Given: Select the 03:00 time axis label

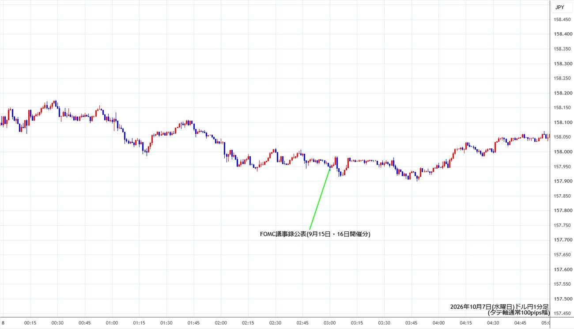Looking at the screenshot, I should (x=330, y=323).
